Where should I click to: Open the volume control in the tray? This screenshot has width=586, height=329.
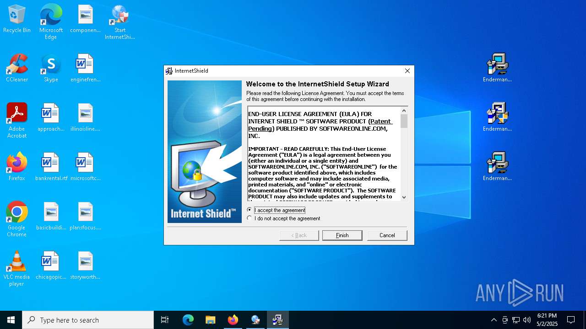coord(527,320)
